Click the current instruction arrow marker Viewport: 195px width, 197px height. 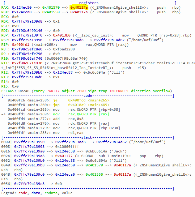[3, 114]
